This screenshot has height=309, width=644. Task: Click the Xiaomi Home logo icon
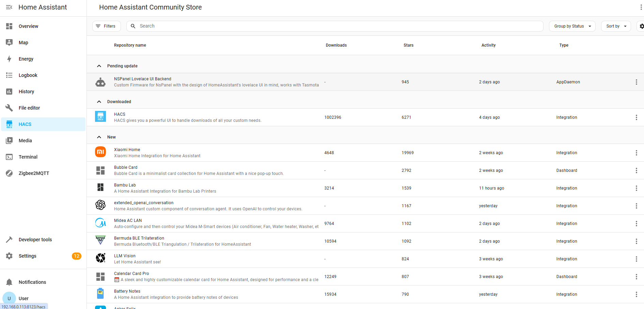[100, 152]
